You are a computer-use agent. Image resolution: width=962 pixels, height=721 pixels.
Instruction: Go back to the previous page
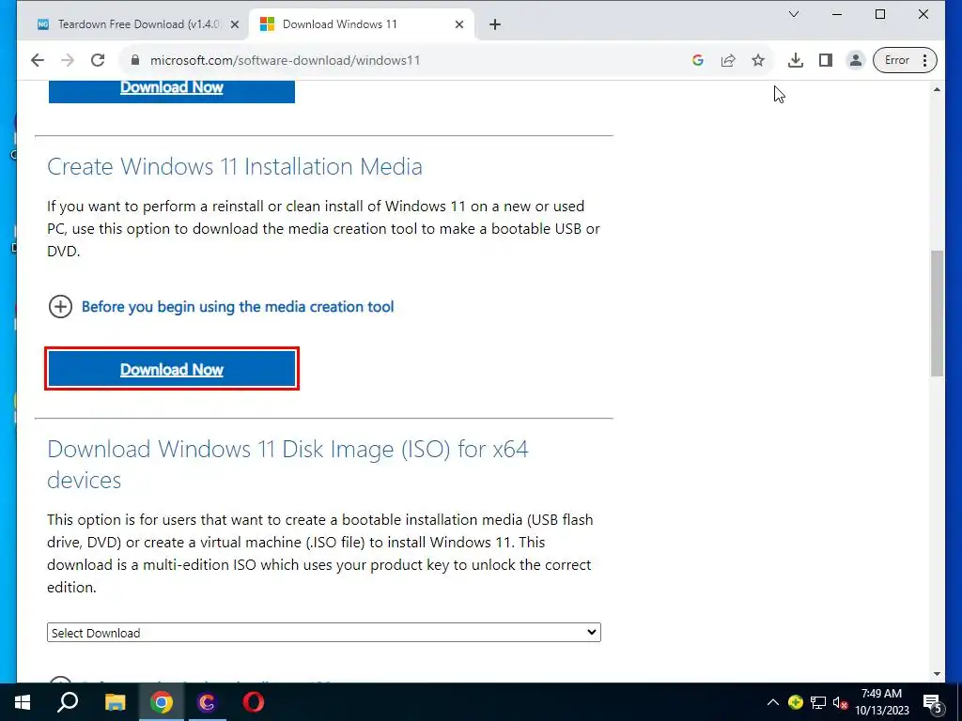(38, 60)
